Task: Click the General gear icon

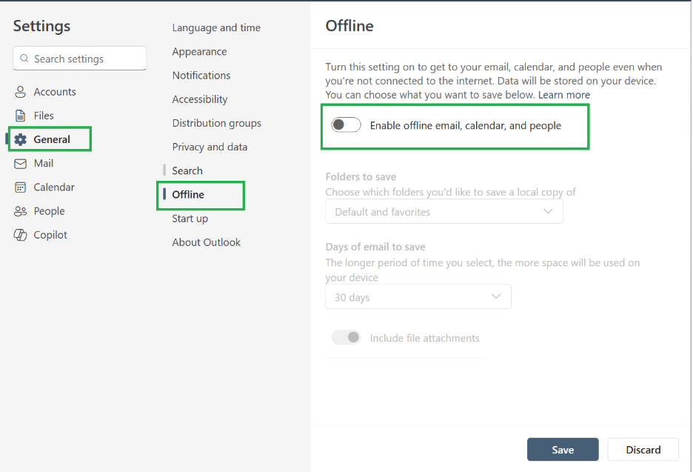Action: pyautogui.click(x=20, y=140)
